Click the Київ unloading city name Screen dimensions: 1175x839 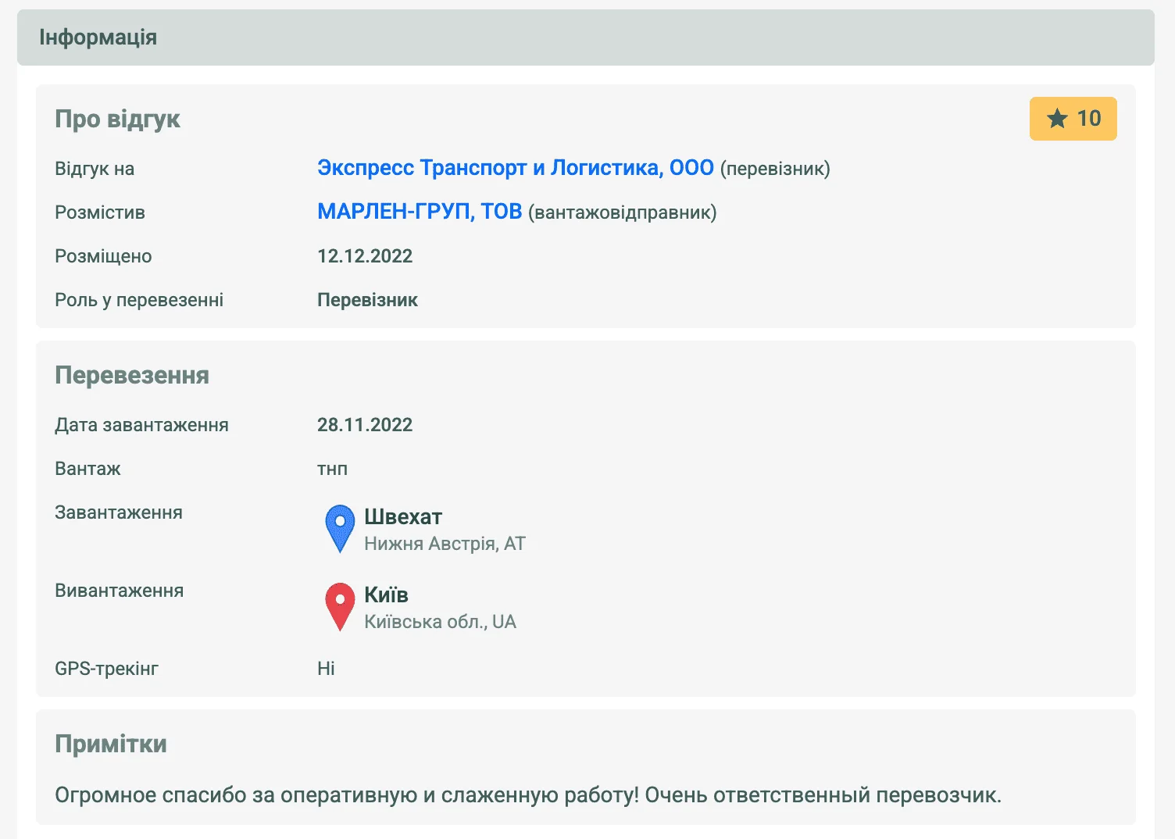(386, 595)
